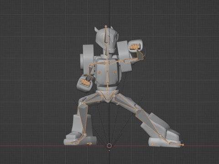Select the pelvis bone at the hips
219x164 pixels.
pos(107,97)
